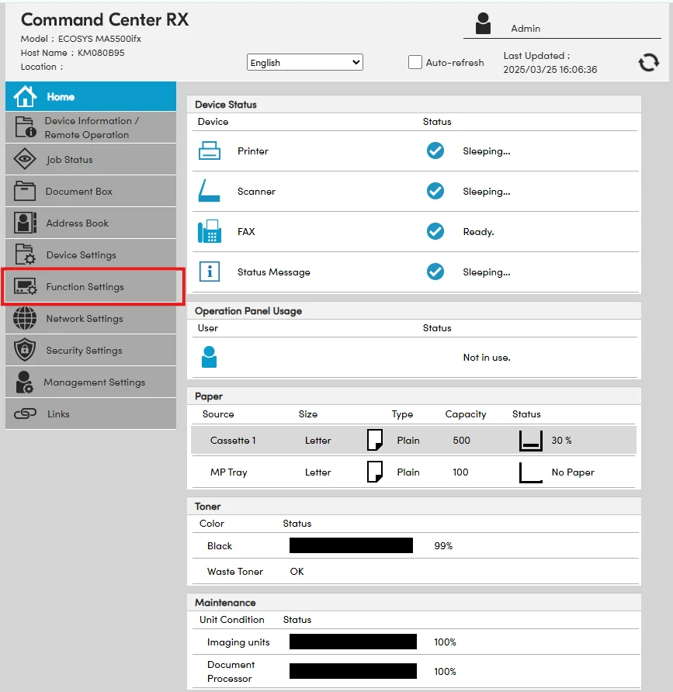Click the Printer device icon
This screenshot has width=673, height=692.
tap(210, 151)
